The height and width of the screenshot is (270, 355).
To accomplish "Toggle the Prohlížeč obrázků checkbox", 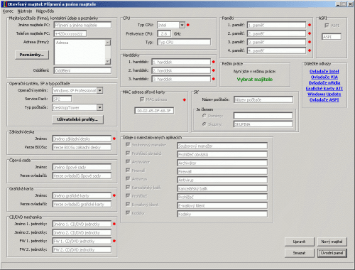I will tap(128, 153).
